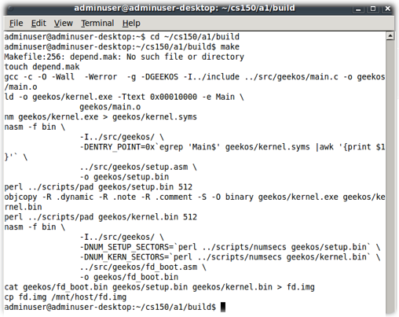Image resolution: width=399 pixels, height=317 pixels.
Task: Click the 'cd ~/cs150/a1/build' command line
Action: coord(122,37)
